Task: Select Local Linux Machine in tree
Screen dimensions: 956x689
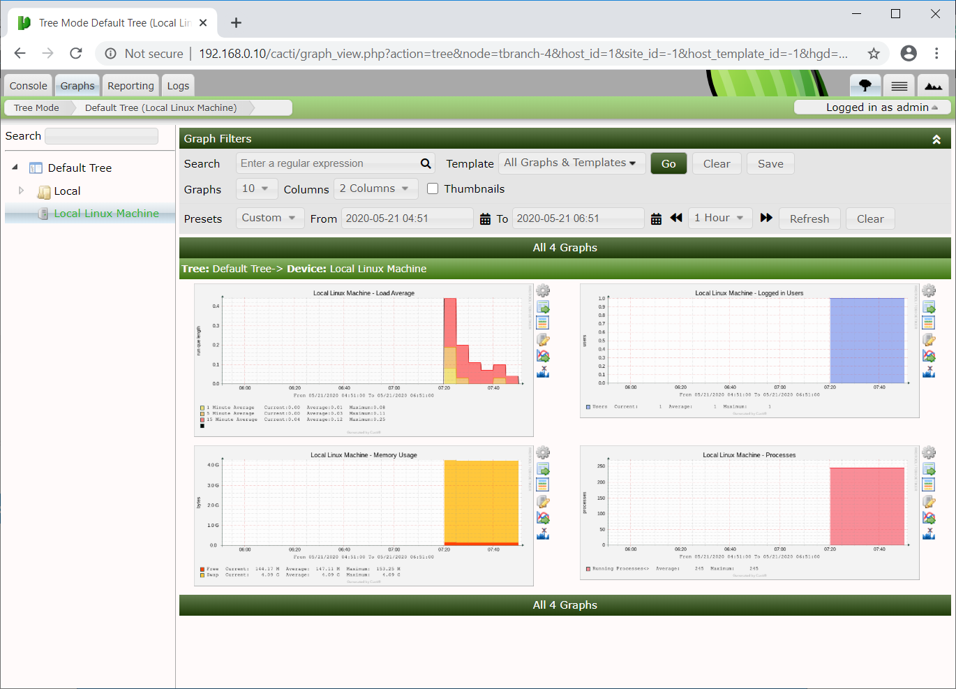Action: click(106, 214)
